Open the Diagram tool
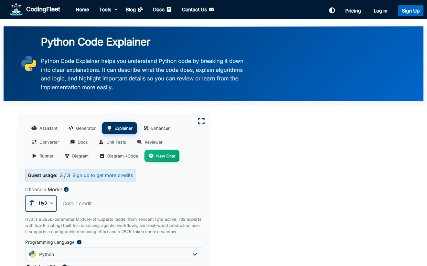427x266 pixels. point(77,156)
